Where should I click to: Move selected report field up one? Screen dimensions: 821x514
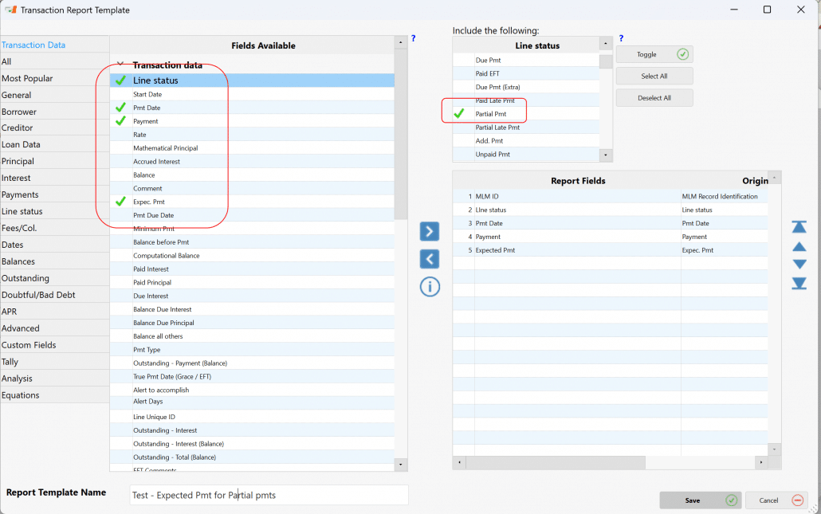(799, 246)
